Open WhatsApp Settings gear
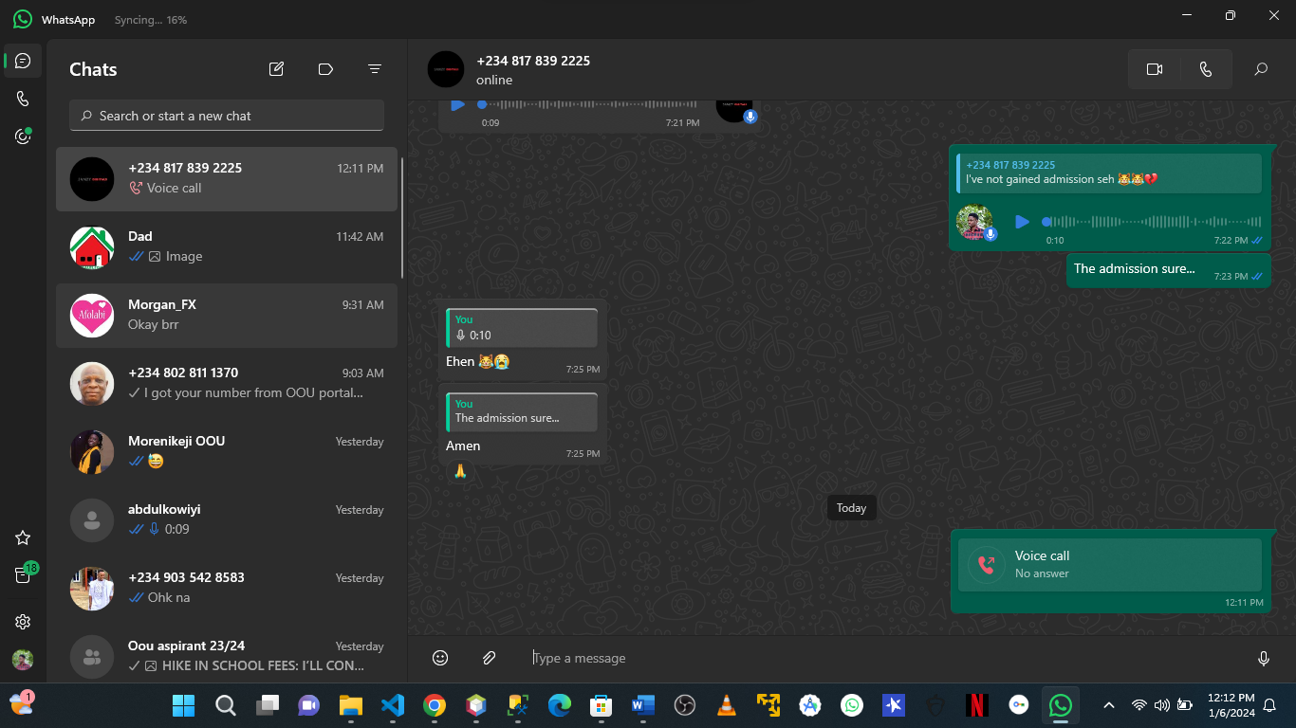Viewport: 1296px width, 728px height. pos(23,622)
